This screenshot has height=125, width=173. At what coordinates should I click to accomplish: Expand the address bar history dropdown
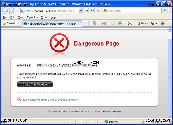[81, 11]
